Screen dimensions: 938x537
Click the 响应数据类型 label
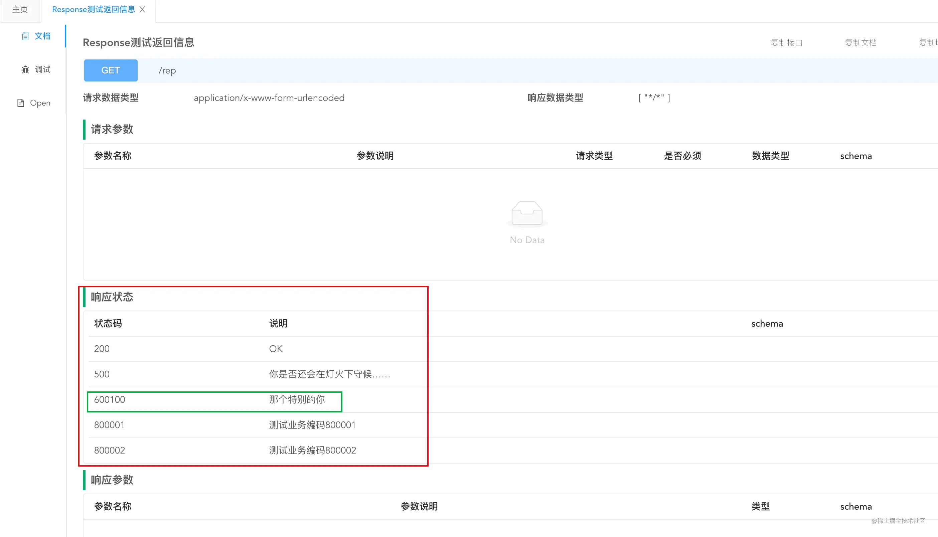click(x=555, y=98)
